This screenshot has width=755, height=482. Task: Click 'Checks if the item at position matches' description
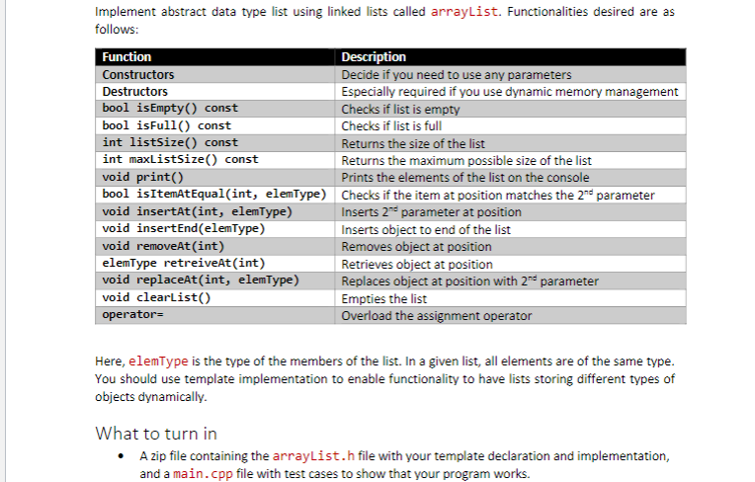point(498,195)
